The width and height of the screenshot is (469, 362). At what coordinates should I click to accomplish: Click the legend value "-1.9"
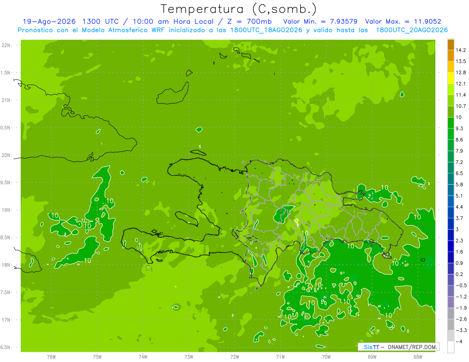(x=461, y=308)
